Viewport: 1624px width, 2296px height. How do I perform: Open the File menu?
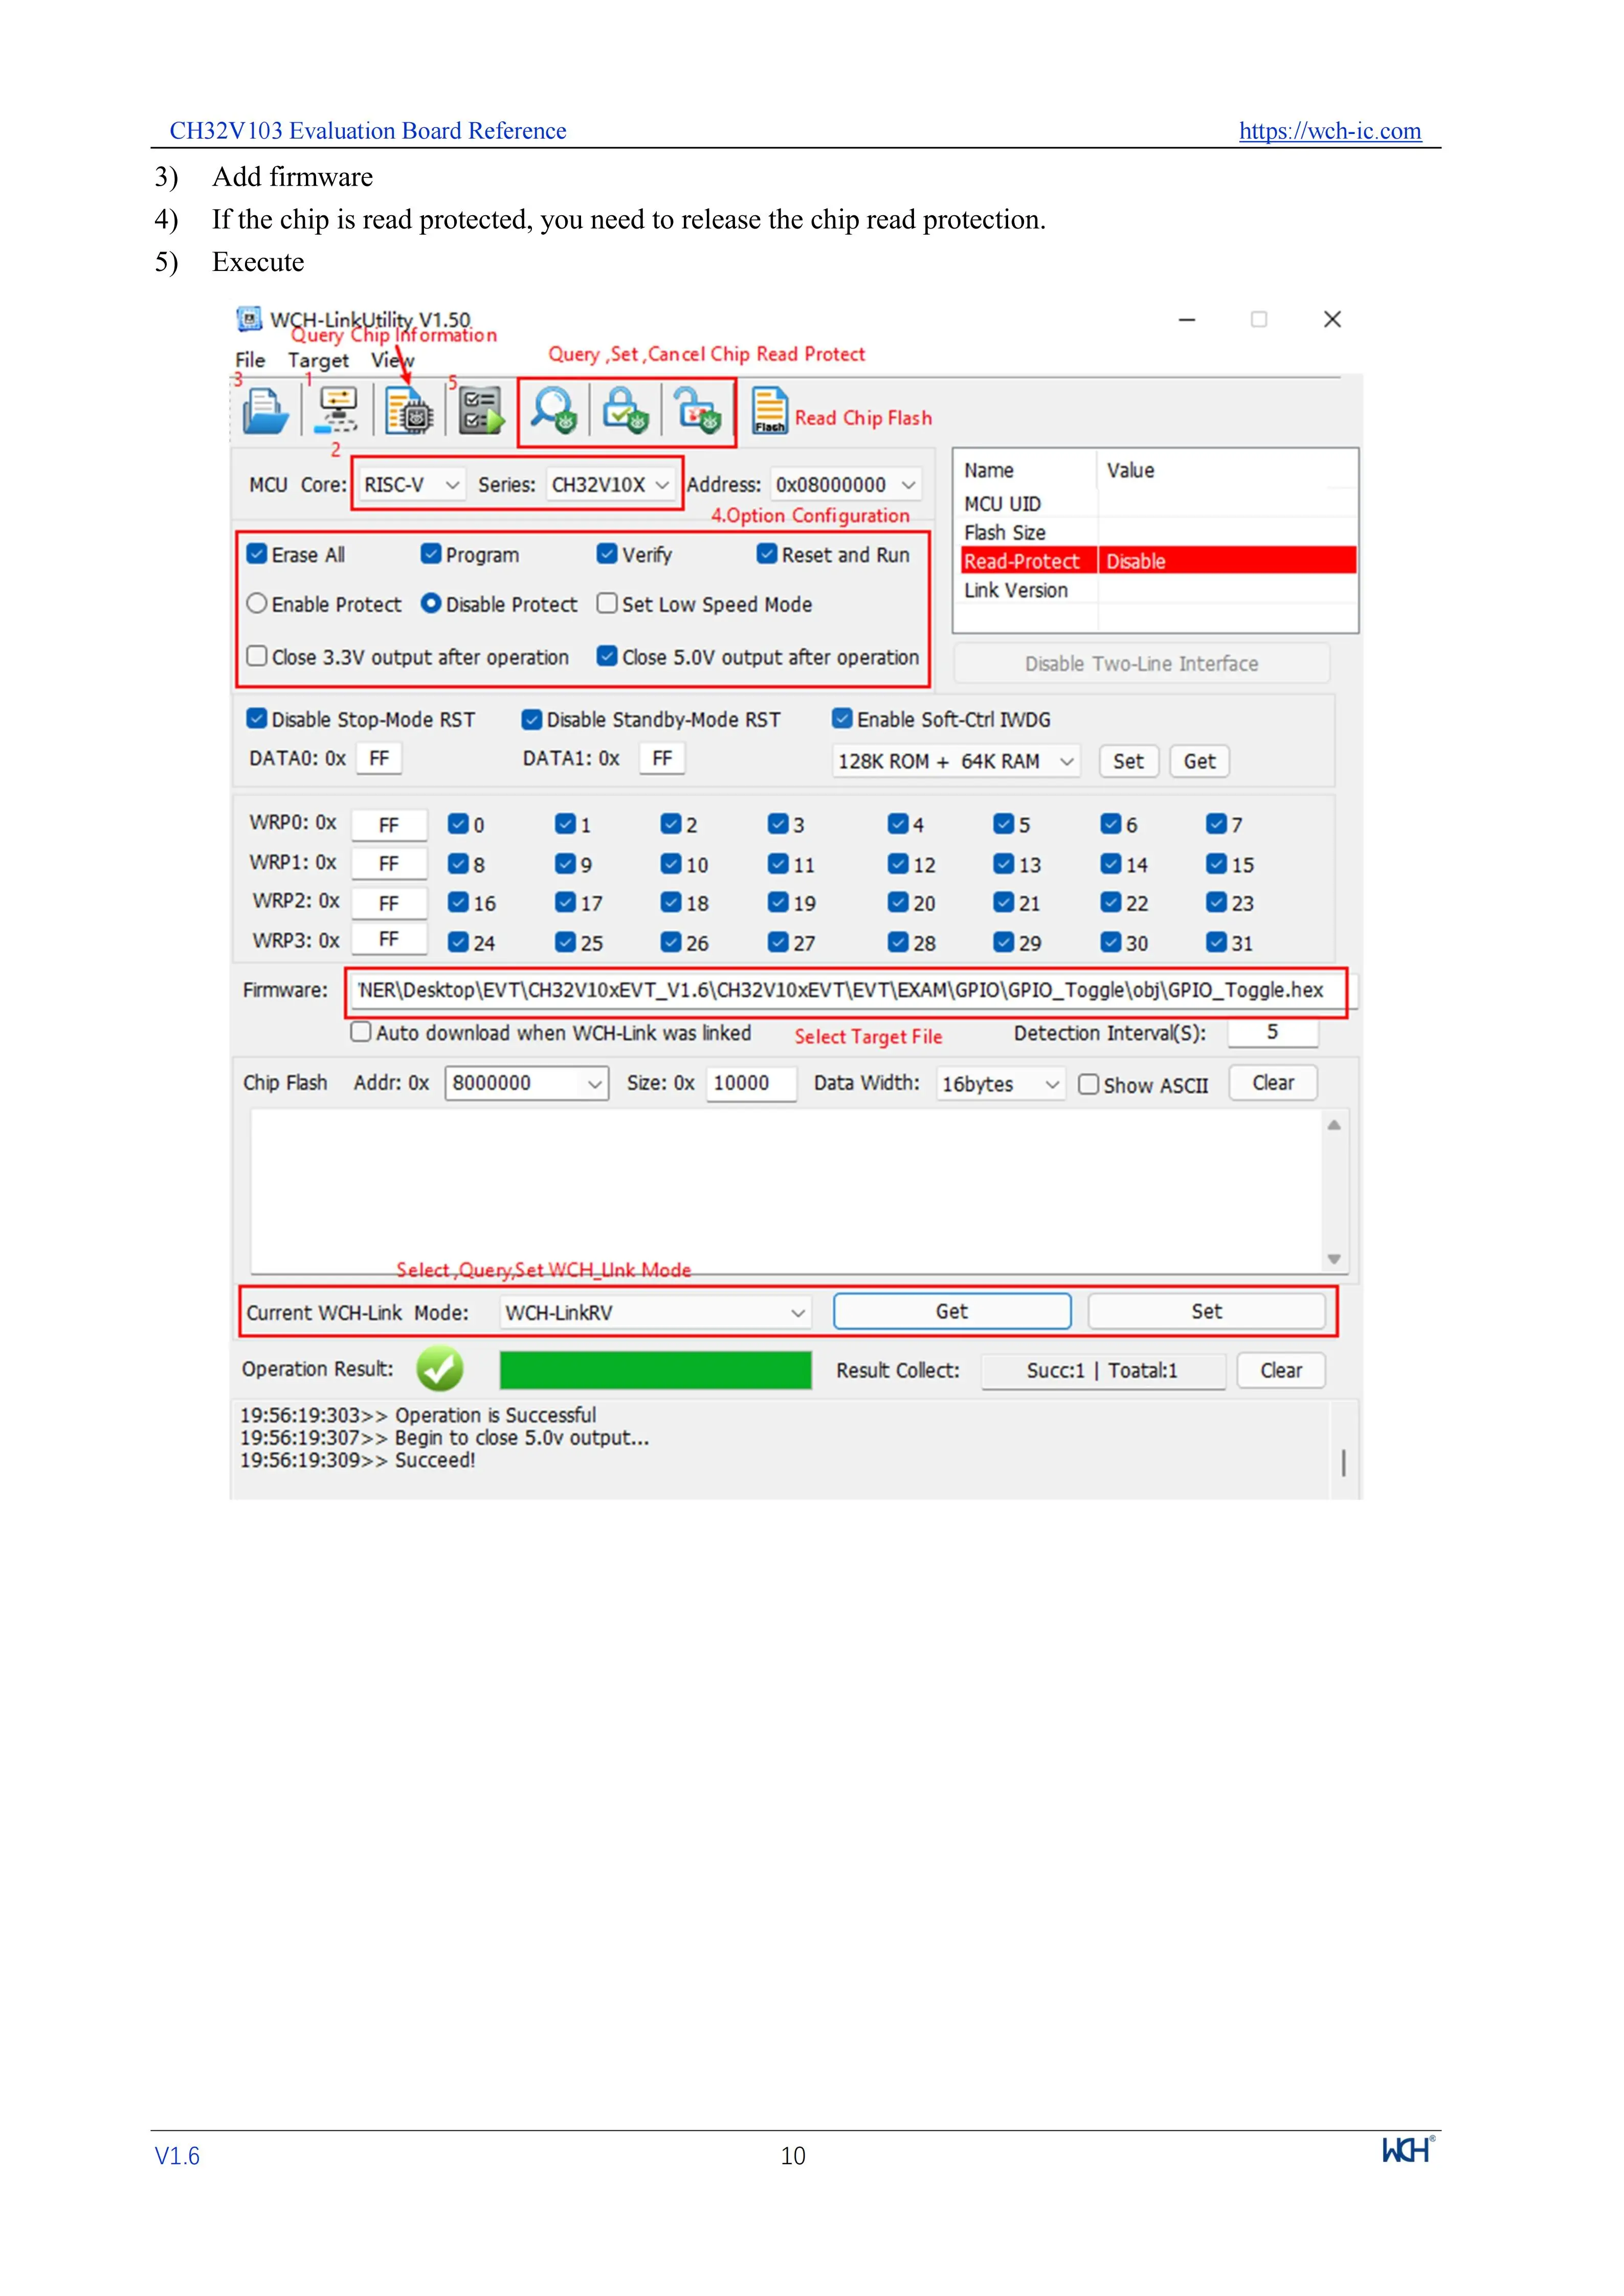click(x=250, y=361)
